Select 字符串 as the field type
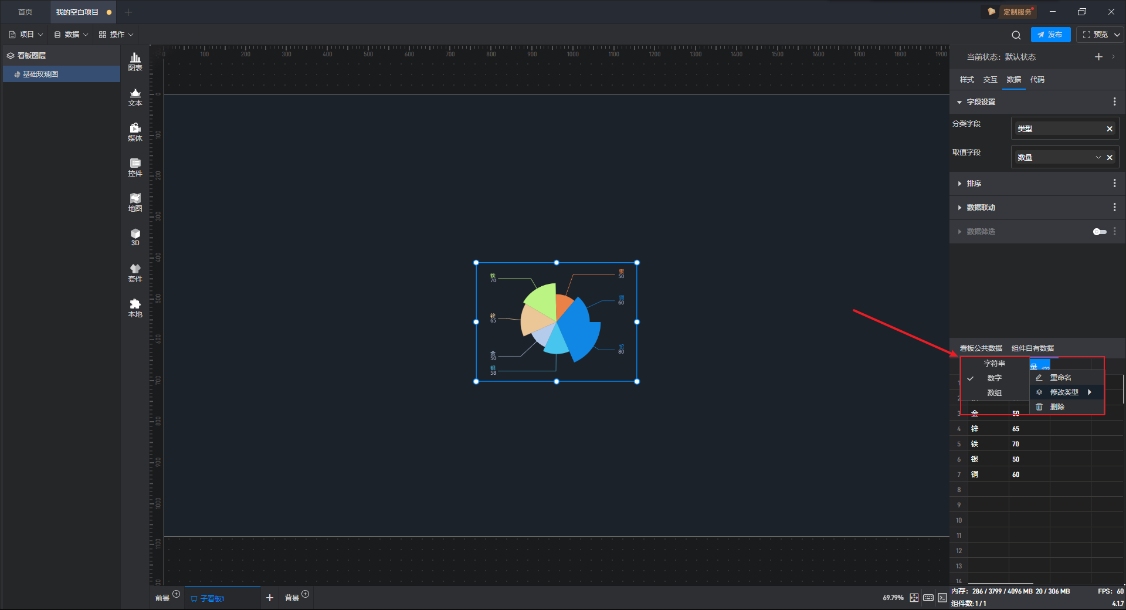Image resolution: width=1126 pixels, height=610 pixels. tap(994, 364)
